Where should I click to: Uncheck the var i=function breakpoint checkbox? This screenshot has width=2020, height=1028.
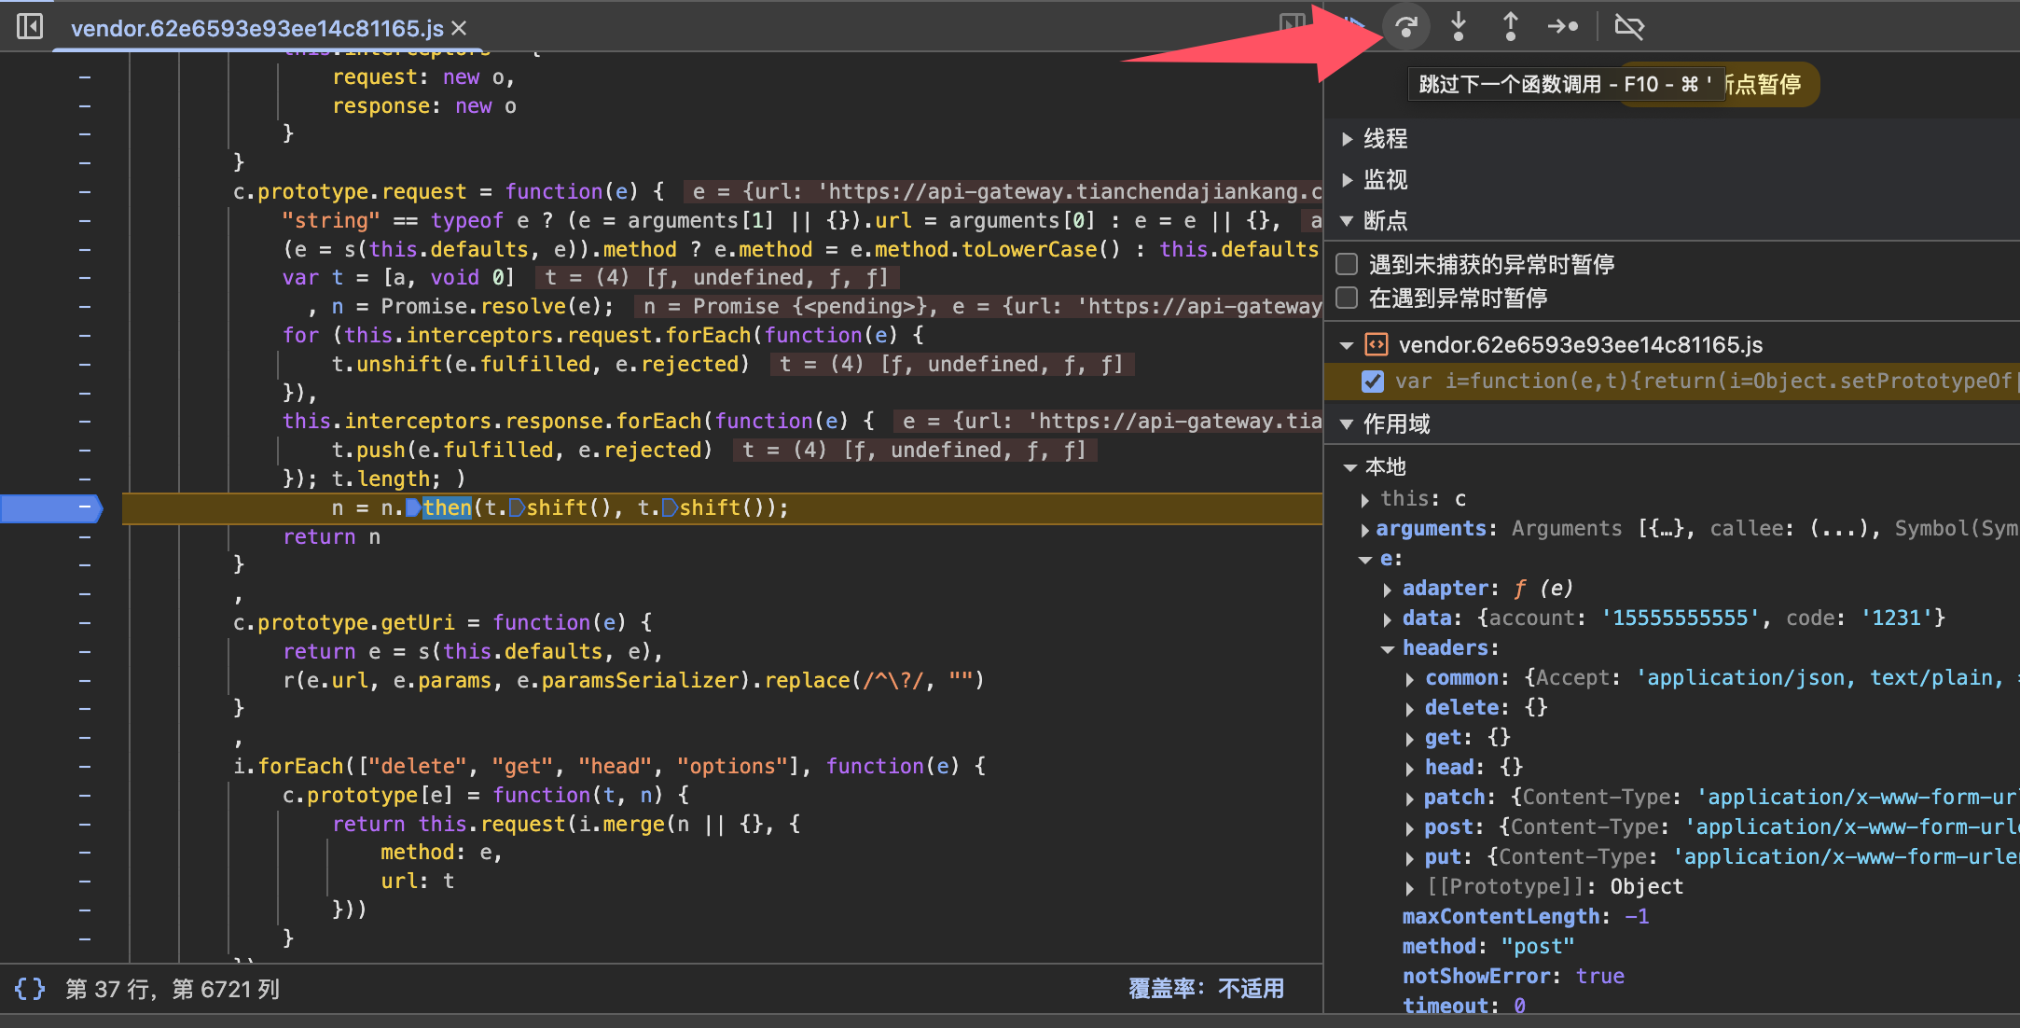tap(1372, 381)
